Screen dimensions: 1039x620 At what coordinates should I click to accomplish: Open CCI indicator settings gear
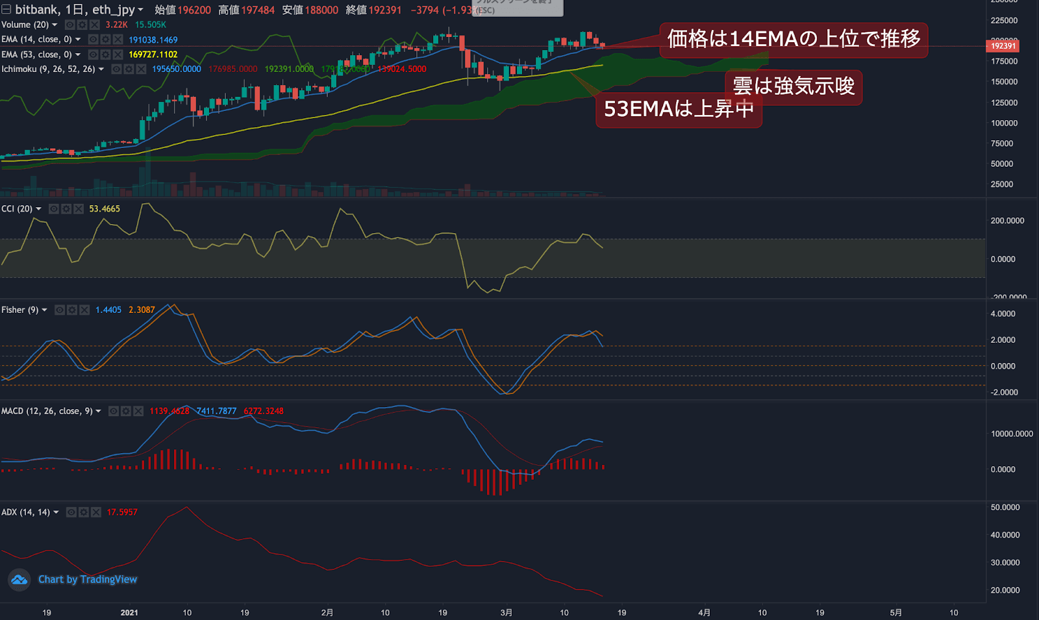pyautogui.click(x=66, y=209)
